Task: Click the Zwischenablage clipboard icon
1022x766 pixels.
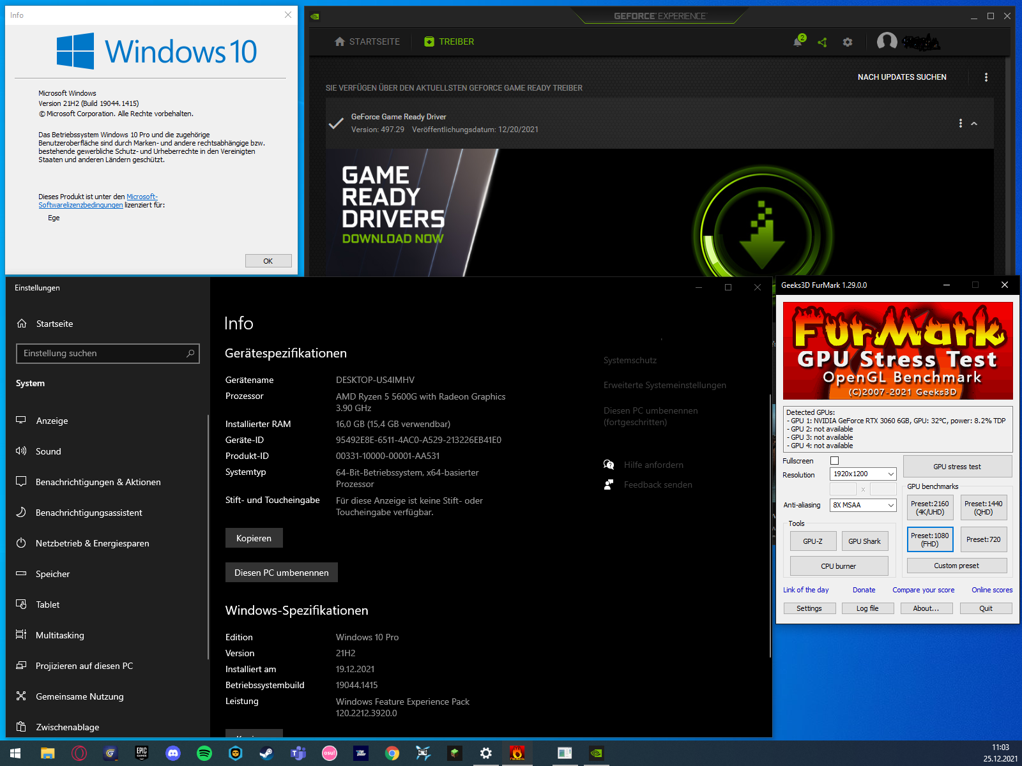Action: (x=21, y=726)
